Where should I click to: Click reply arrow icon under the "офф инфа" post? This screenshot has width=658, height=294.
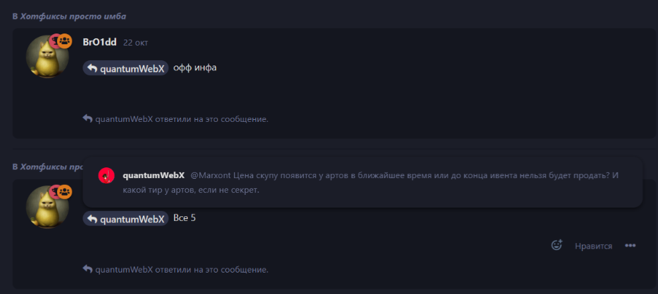coord(87,119)
